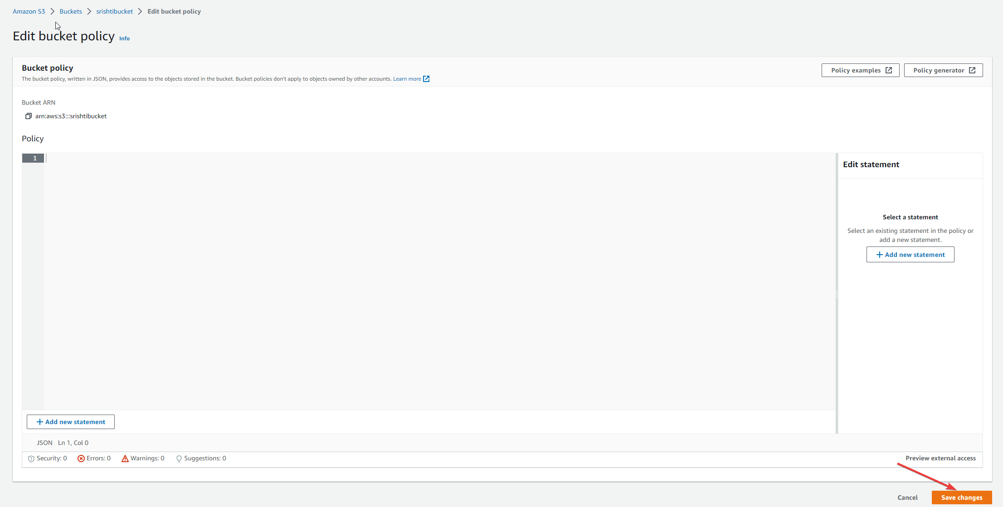
Task: Click Add new statement below the policy editor
Action: click(71, 422)
